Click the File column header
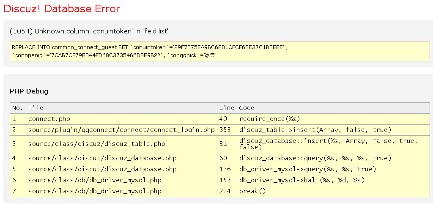The height and width of the screenshot is (206, 433). tap(36, 108)
